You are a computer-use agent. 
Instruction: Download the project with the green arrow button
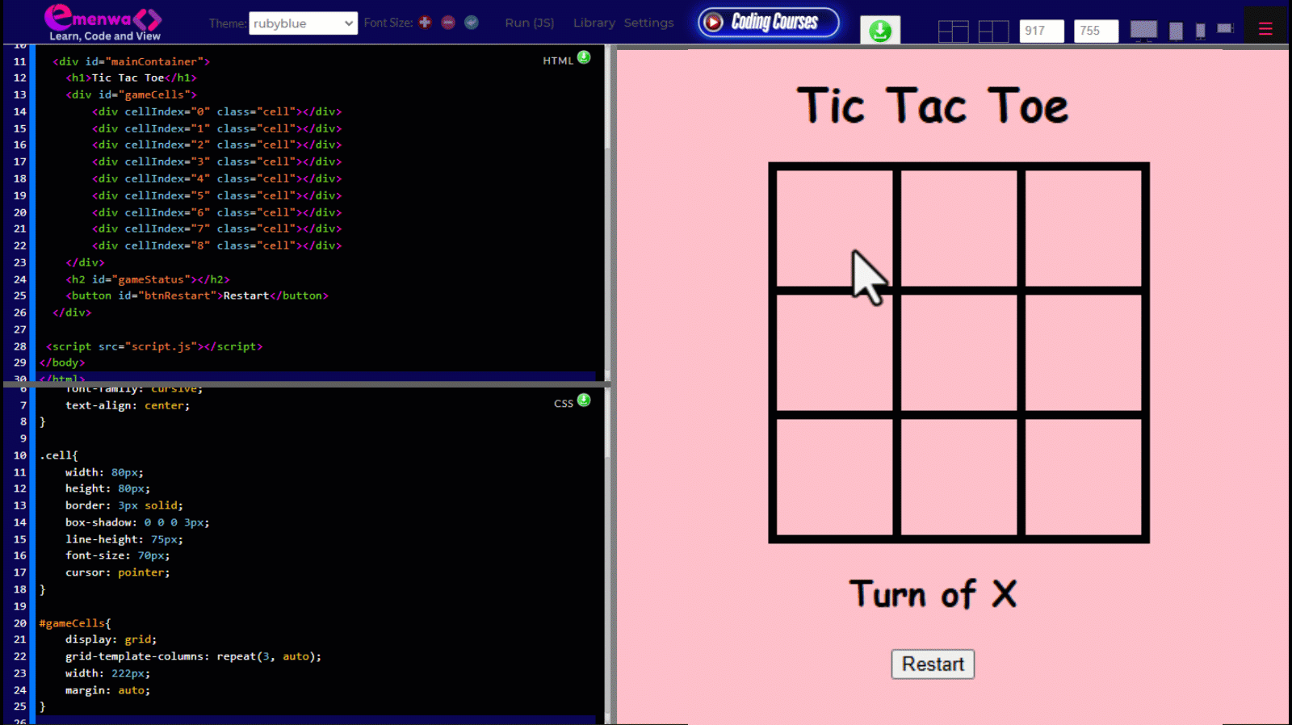point(879,31)
